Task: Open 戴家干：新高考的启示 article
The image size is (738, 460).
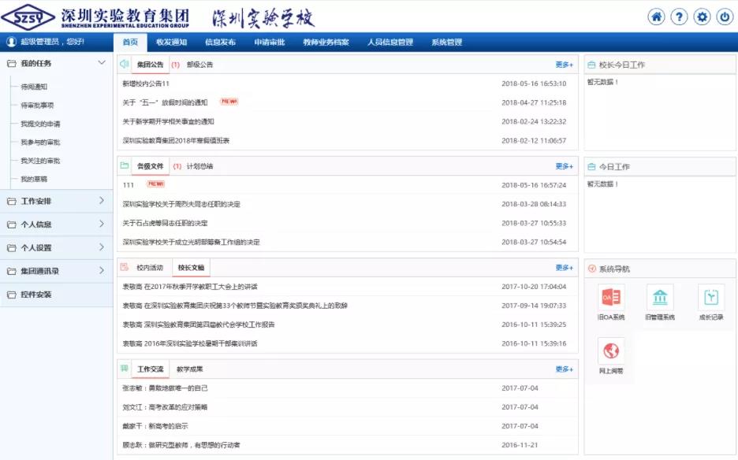Action: tap(155, 426)
